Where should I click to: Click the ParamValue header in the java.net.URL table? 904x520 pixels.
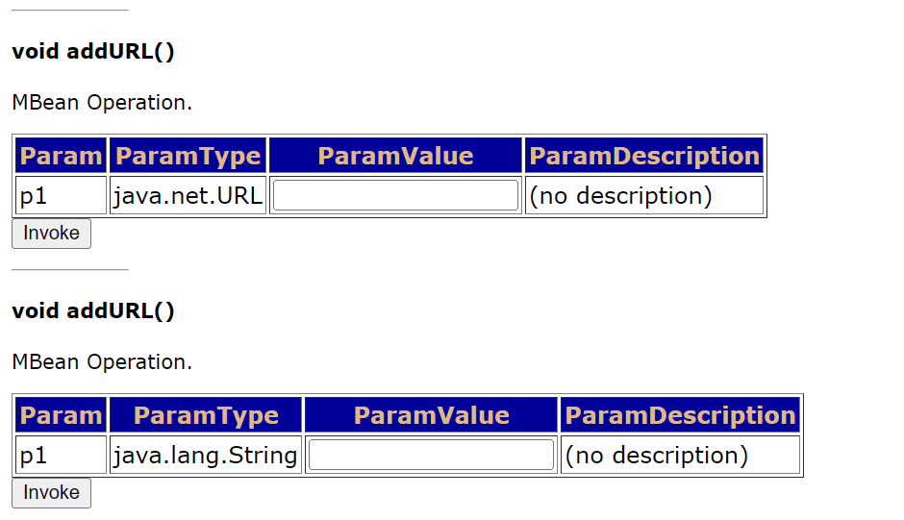click(x=395, y=156)
